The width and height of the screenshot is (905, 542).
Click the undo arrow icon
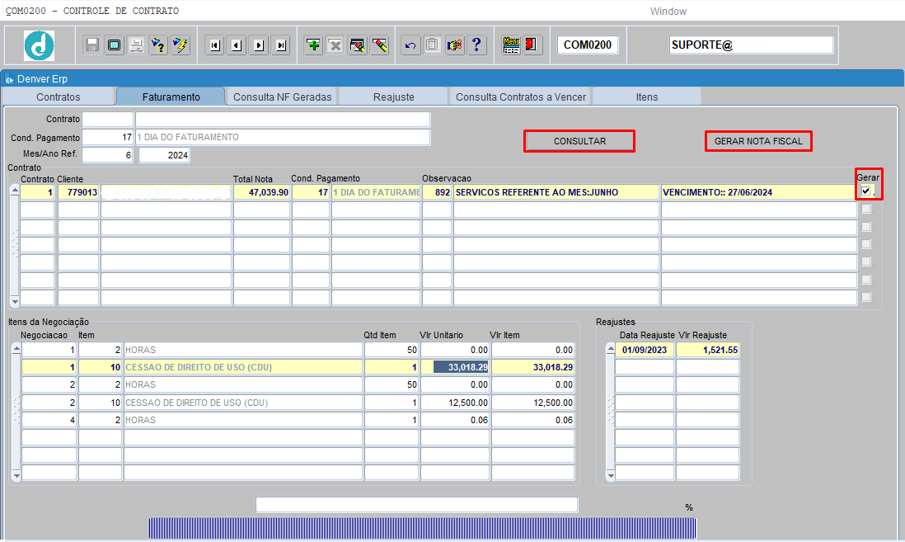pyautogui.click(x=410, y=45)
